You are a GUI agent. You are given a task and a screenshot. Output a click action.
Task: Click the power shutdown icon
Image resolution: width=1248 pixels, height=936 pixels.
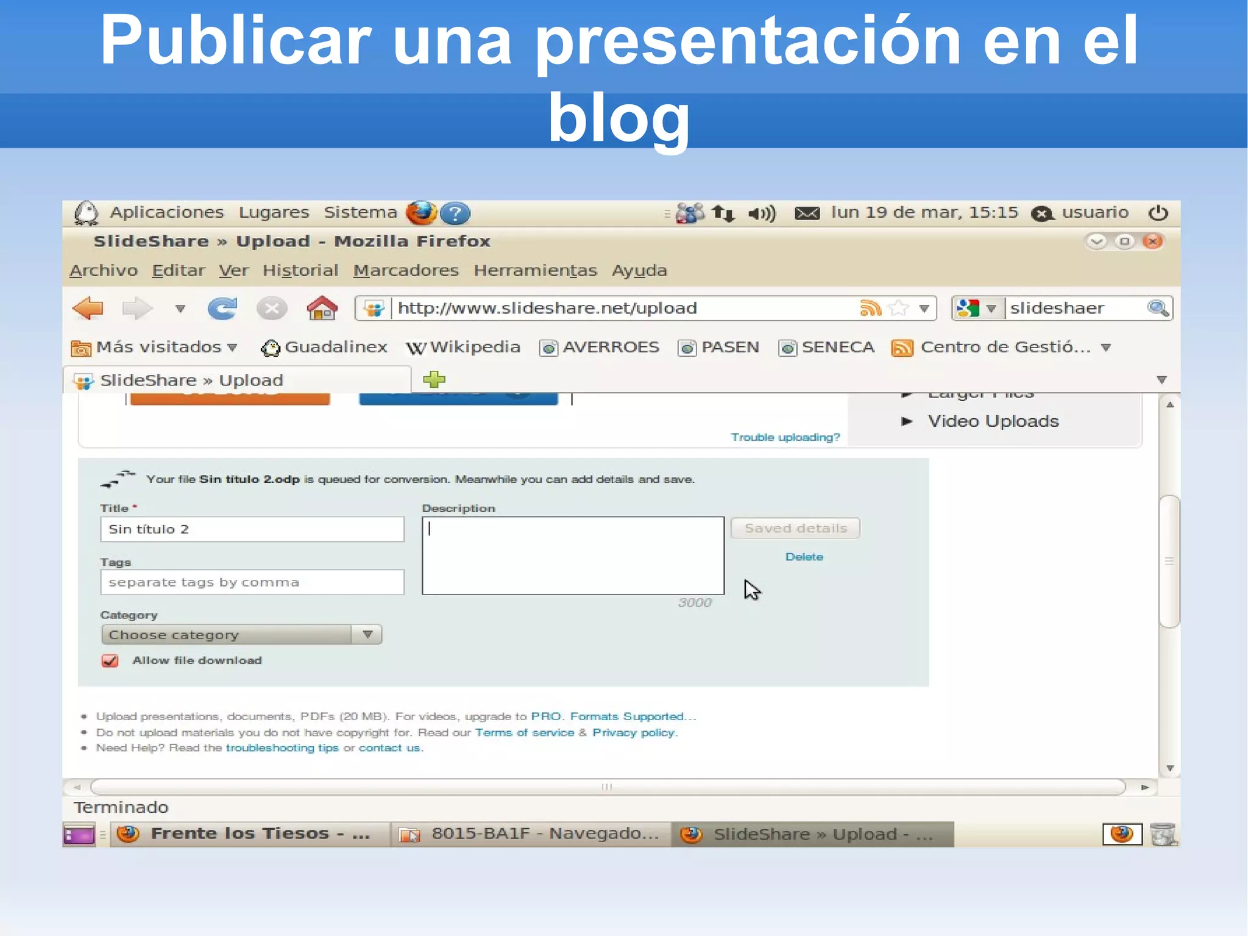1158,213
